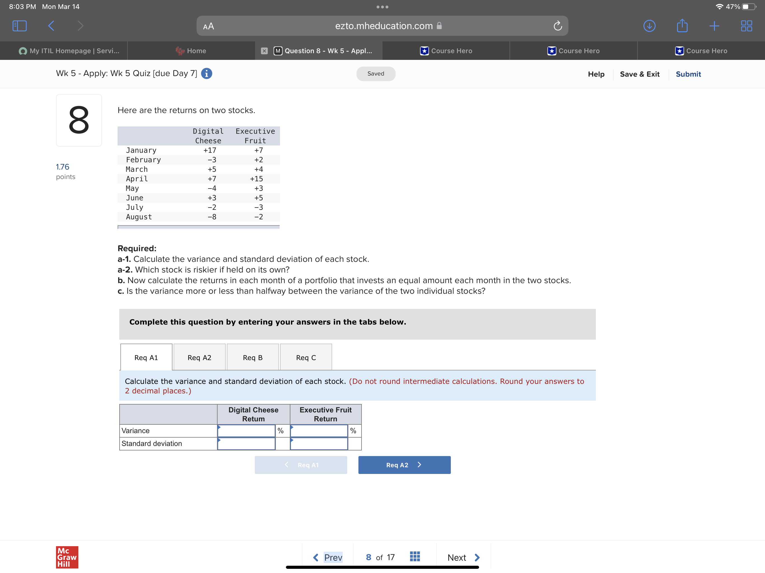Screen dimensions: 765x573
Task: Open the Safari sidebar
Action: (x=19, y=25)
